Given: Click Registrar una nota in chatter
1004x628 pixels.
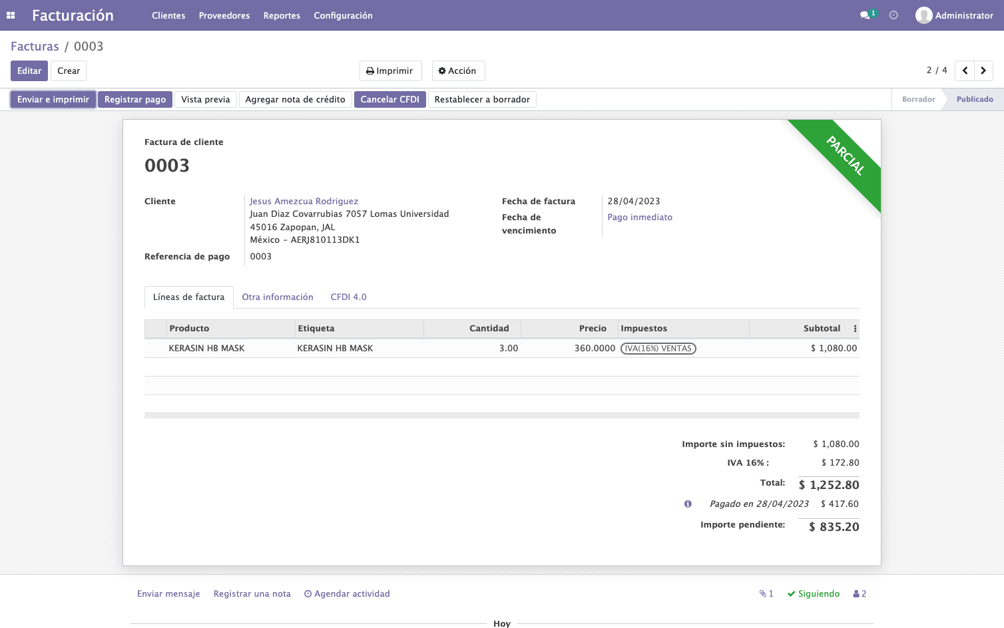Looking at the screenshot, I should tap(252, 594).
